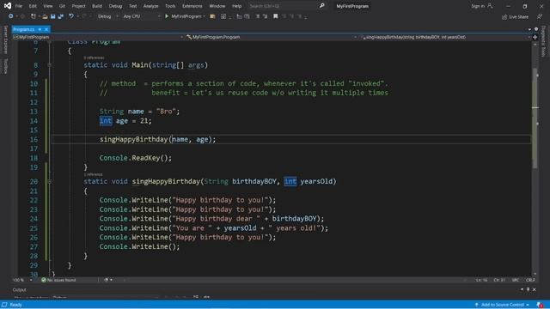
Task: Open the Window menu
Action: point(217,6)
